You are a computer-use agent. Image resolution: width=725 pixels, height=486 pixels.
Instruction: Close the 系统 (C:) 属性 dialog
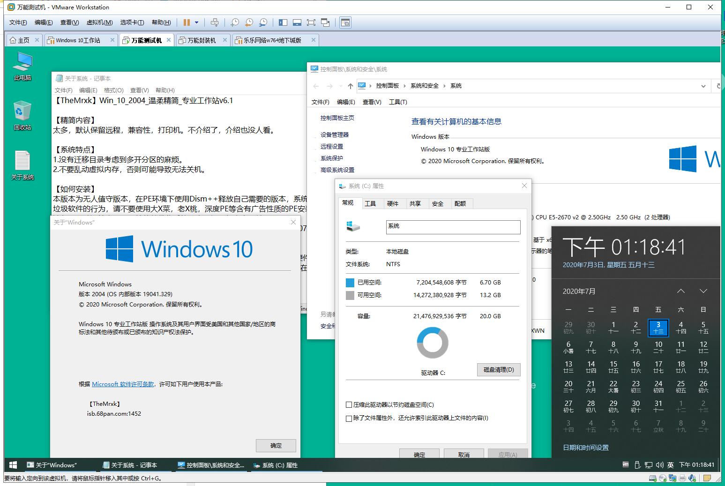pyautogui.click(x=524, y=186)
